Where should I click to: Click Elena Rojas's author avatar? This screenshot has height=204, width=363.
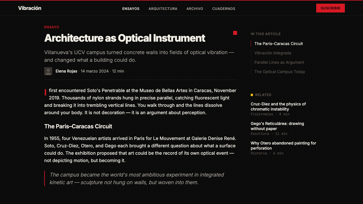(48, 71)
